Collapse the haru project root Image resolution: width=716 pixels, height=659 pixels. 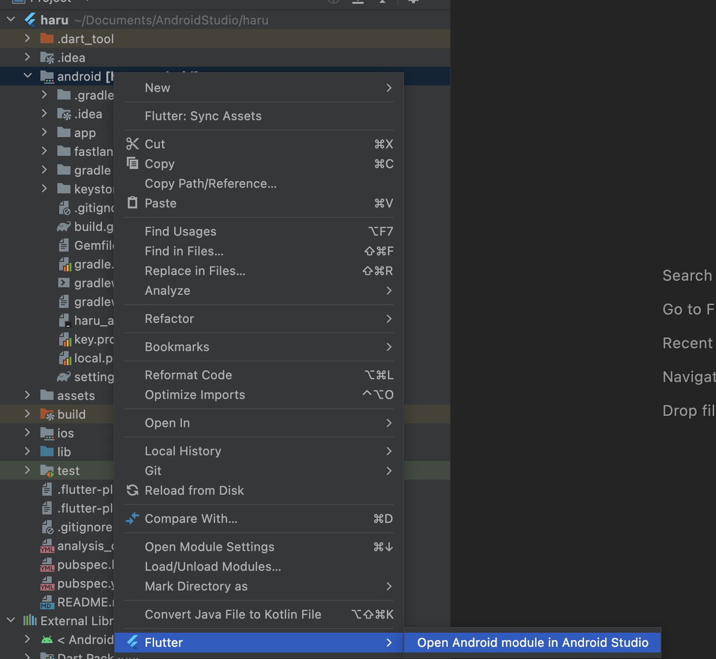(11, 20)
